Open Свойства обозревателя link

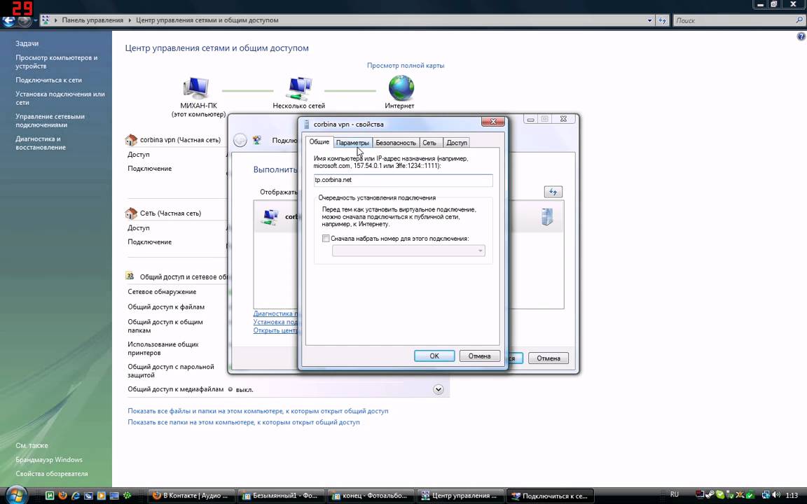click(51, 474)
